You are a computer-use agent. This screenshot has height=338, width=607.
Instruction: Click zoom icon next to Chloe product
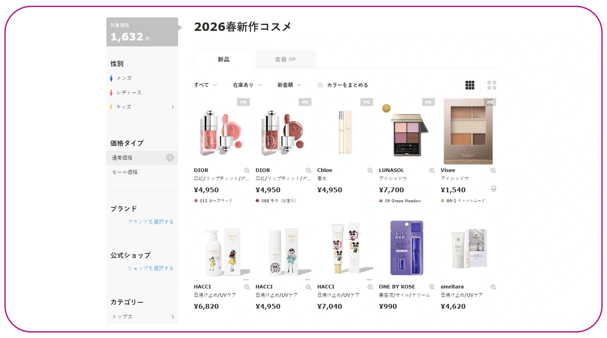370,170
